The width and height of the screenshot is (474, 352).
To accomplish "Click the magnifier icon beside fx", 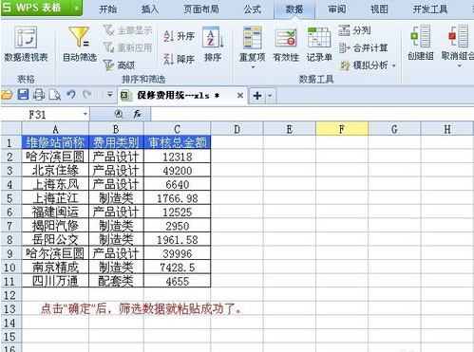I will pos(119,114).
